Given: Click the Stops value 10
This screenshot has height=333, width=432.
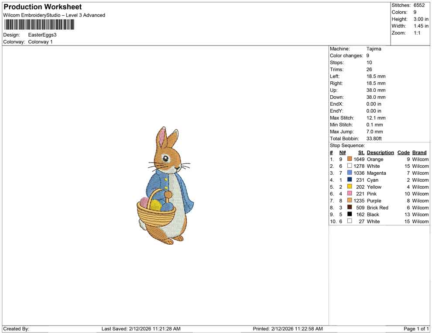Looking at the screenshot, I should point(369,62).
